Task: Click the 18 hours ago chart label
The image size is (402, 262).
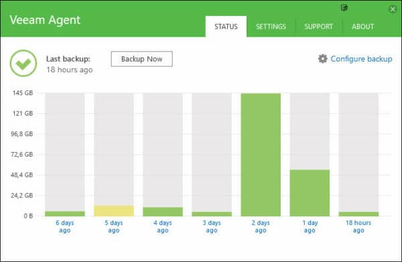Action: click(x=358, y=226)
